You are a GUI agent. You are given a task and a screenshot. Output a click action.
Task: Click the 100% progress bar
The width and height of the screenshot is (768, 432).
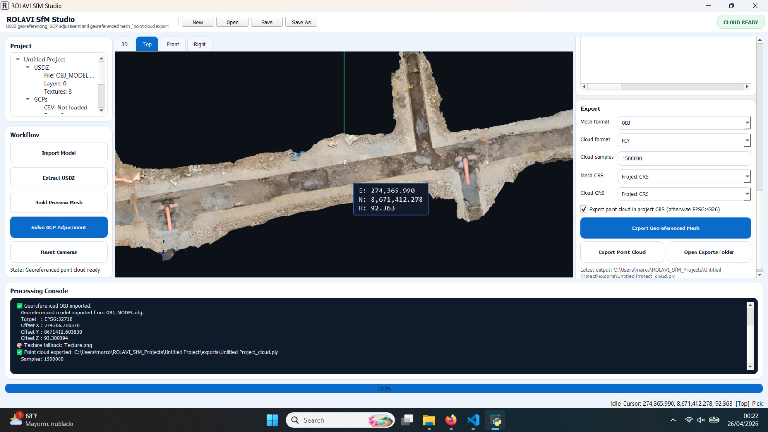tap(384, 388)
